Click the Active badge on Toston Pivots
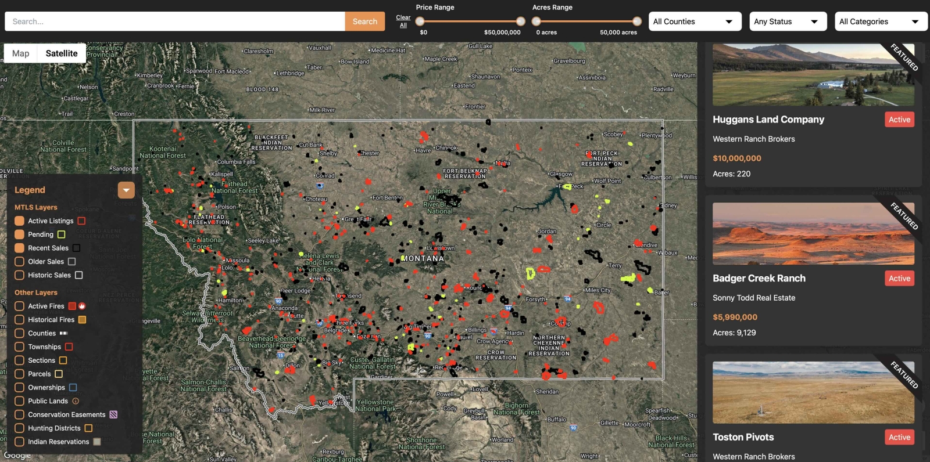 tap(899, 437)
